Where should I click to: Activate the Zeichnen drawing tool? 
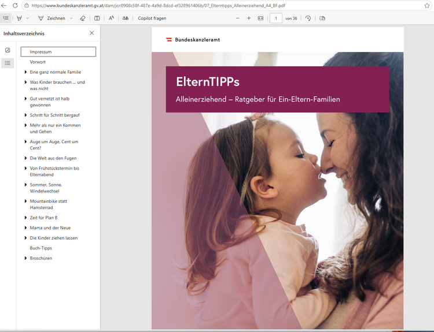(52, 18)
